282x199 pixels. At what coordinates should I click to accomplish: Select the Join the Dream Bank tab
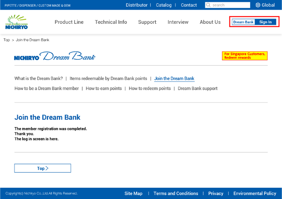(x=174, y=78)
